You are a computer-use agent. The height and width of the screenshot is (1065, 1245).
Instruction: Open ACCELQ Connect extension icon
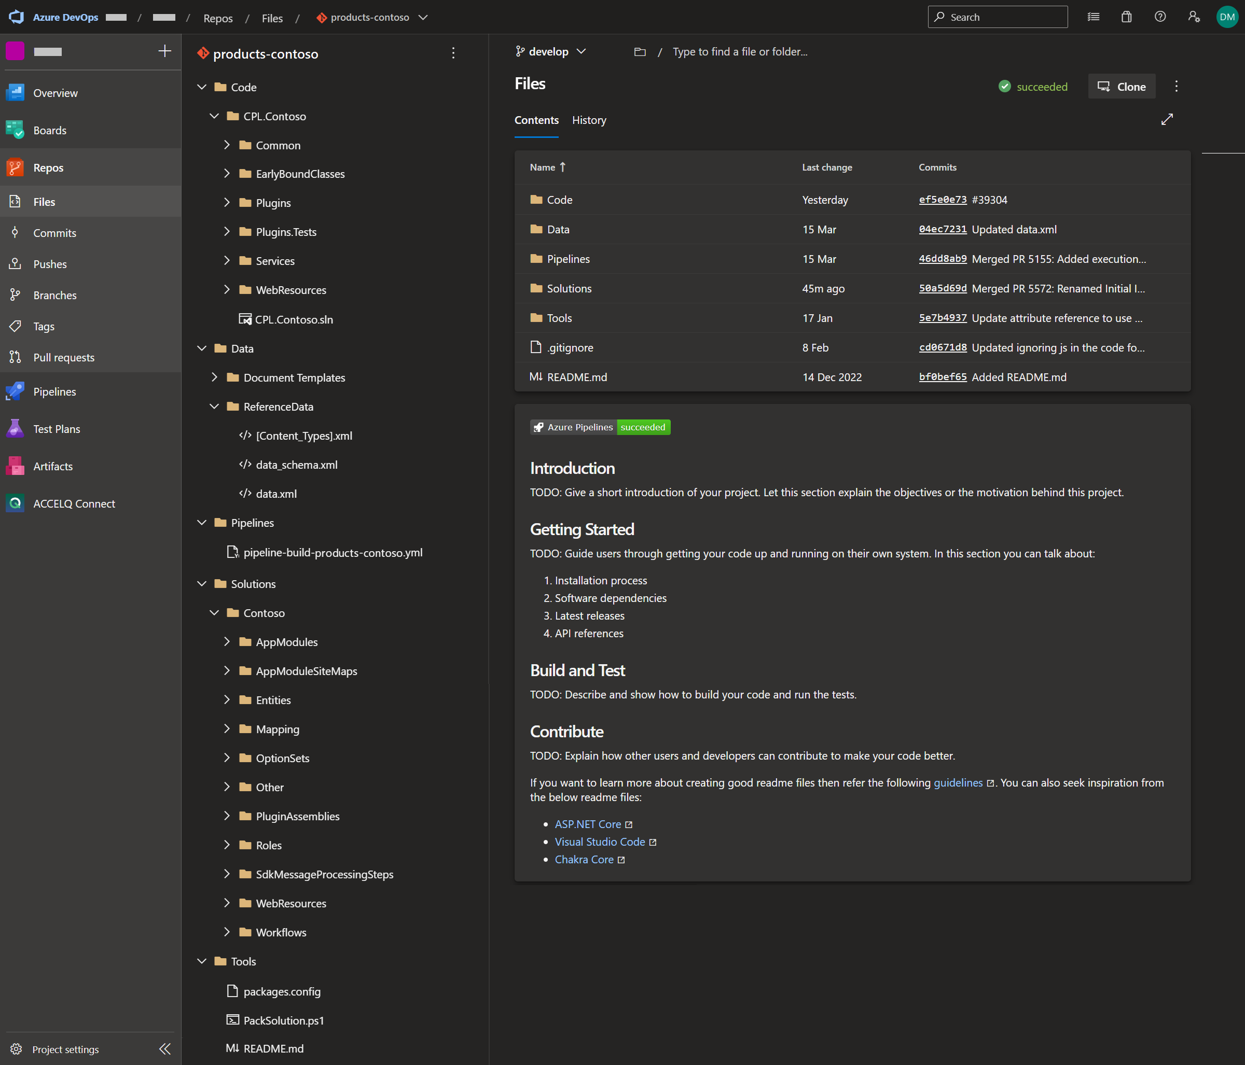coord(15,503)
